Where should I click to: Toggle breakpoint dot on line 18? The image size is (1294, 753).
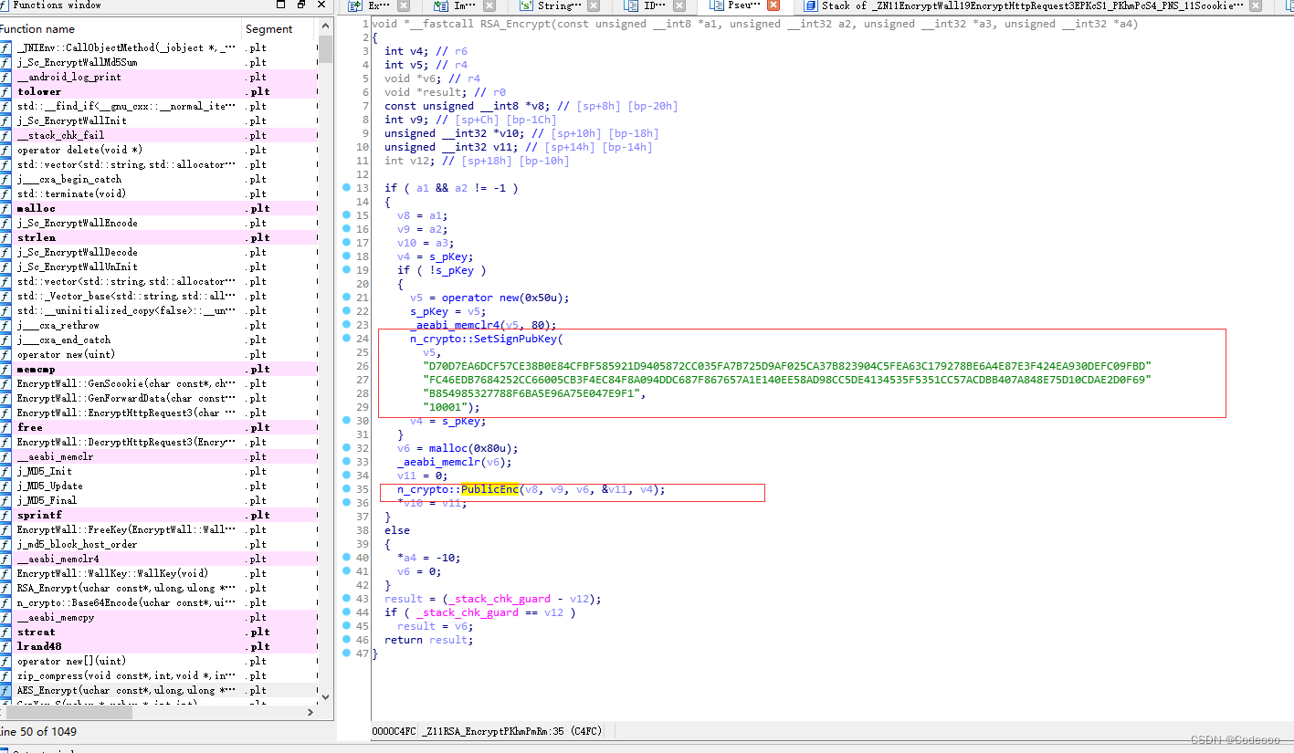(346, 256)
